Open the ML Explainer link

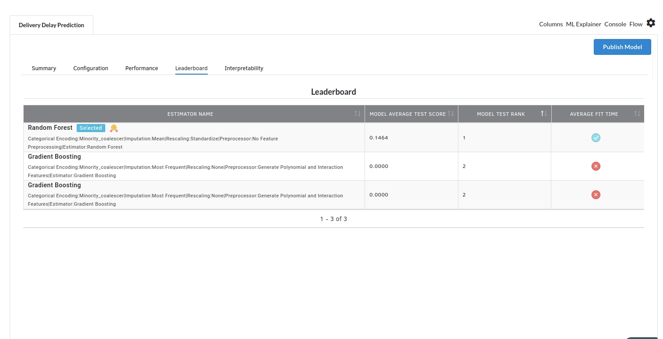pos(583,24)
